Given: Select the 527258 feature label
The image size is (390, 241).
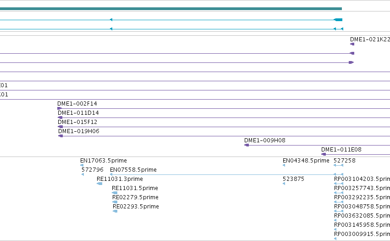Looking at the screenshot, I should [x=345, y=161].
